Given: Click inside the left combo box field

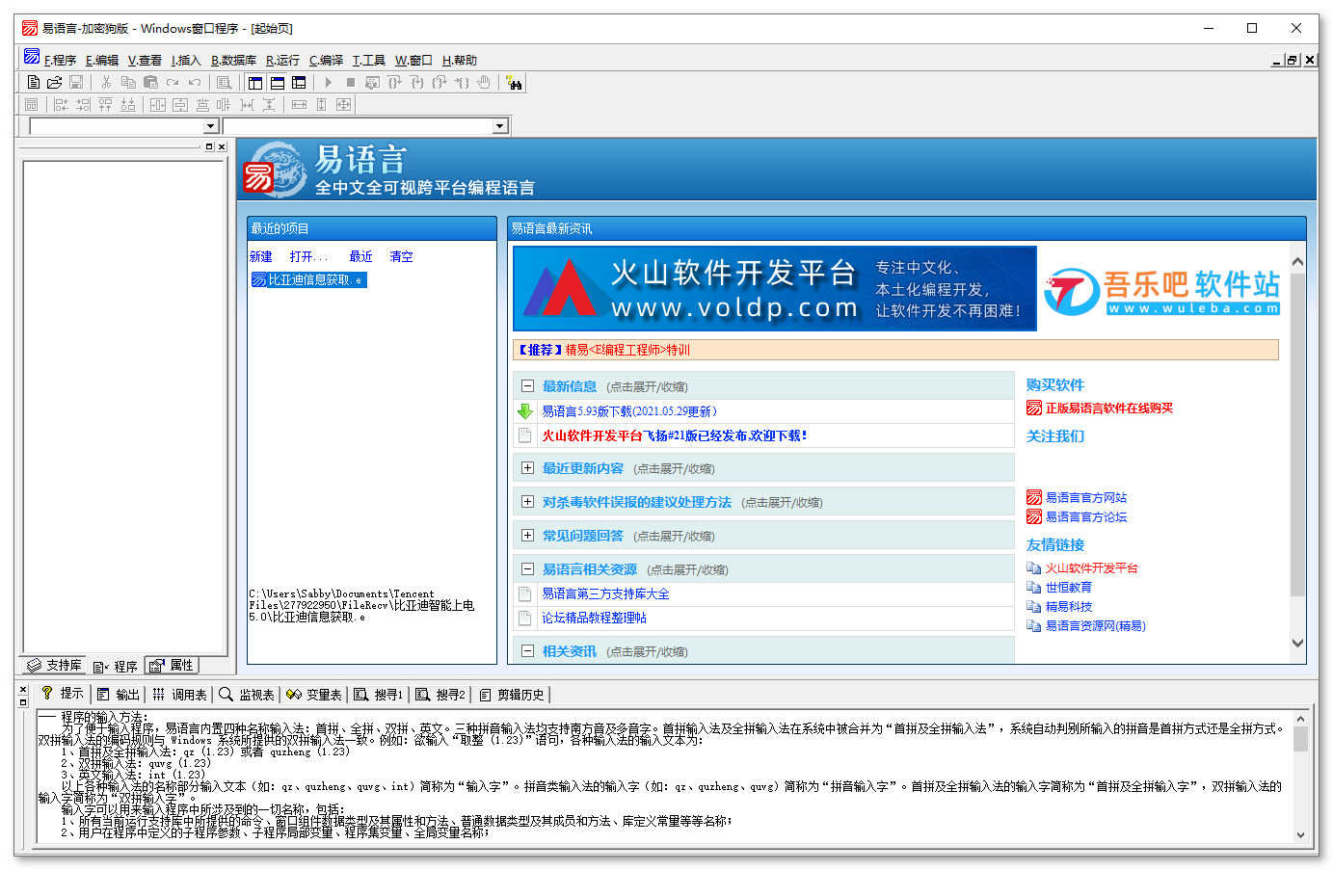Looking at the screenshot, I should 117,126.
